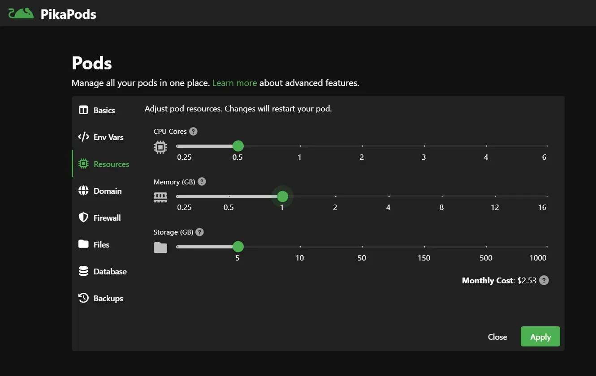Image resolution: width=596 pixels, height=376 pixels.
Task: Click the Storage help question mark
Action: point(200,232)
